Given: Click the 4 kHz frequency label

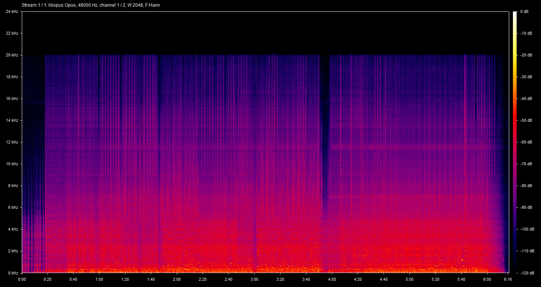Looking at the screenshot, I should pyautogui.click(x=13, y=229).
